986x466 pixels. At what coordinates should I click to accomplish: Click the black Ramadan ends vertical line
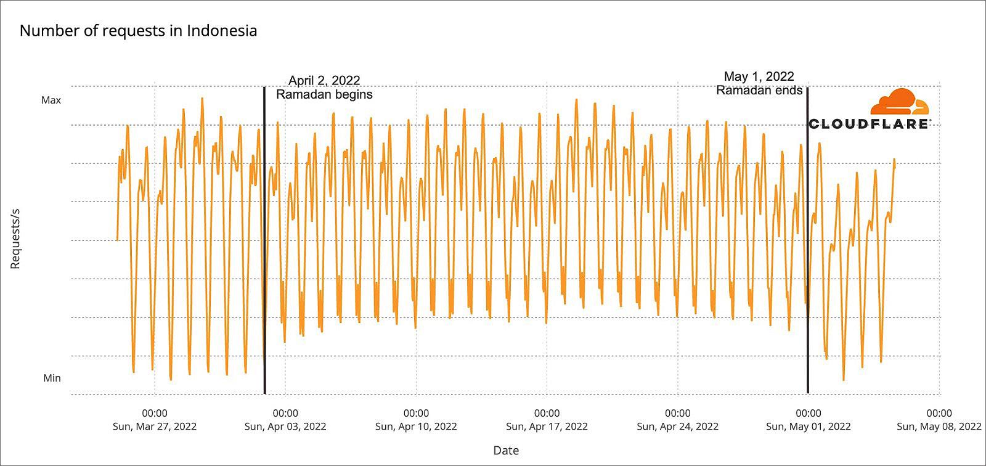807,240
